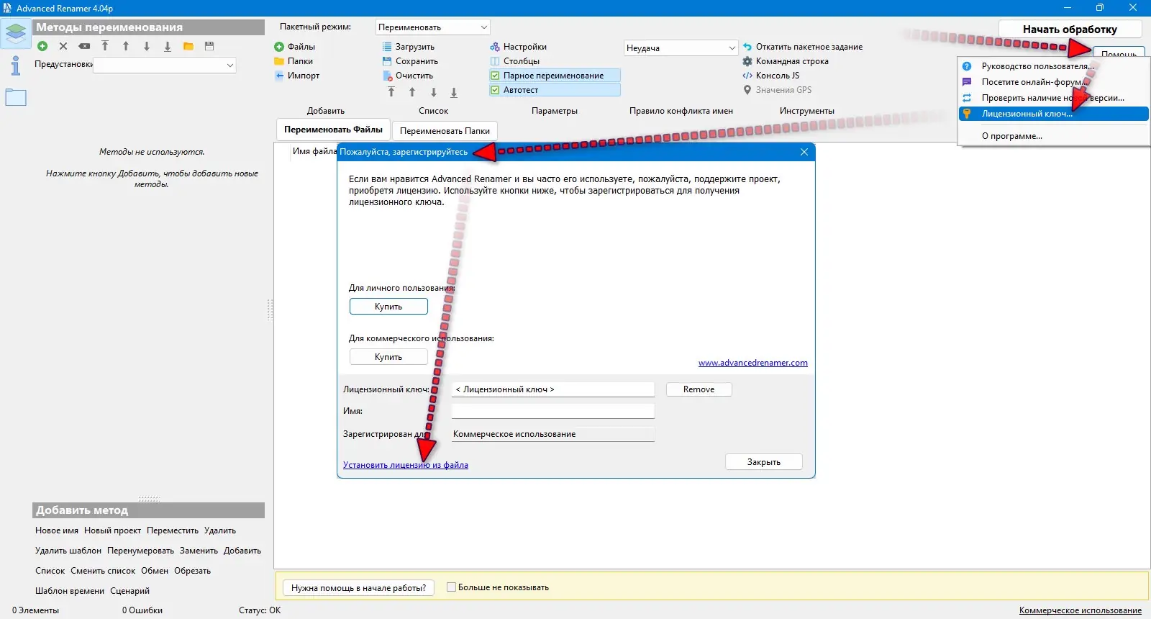Remove selected method with the X icon

(x=63, y=46)
